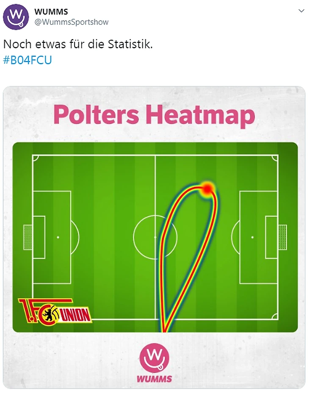
Task: Click where the heatmap trail meets the bottom sideline
Action: (163, 319)
